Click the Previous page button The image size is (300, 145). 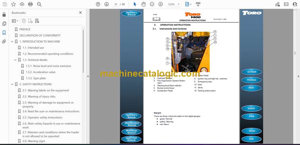pyautogui.click(x=252, y=80)
